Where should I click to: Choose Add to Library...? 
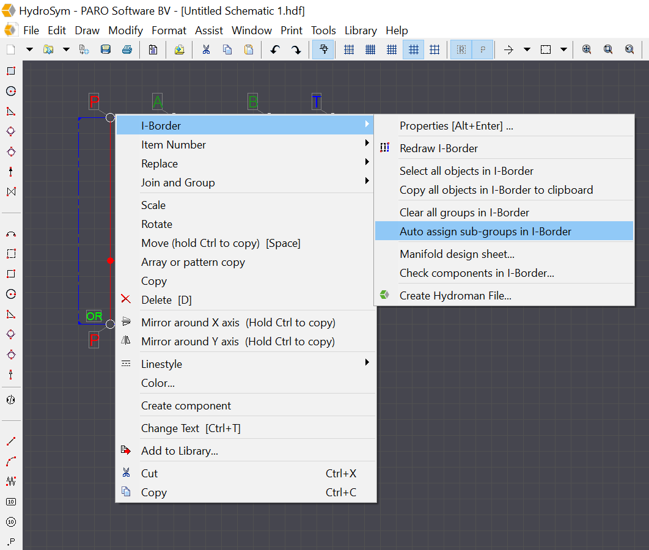point(246,450)
